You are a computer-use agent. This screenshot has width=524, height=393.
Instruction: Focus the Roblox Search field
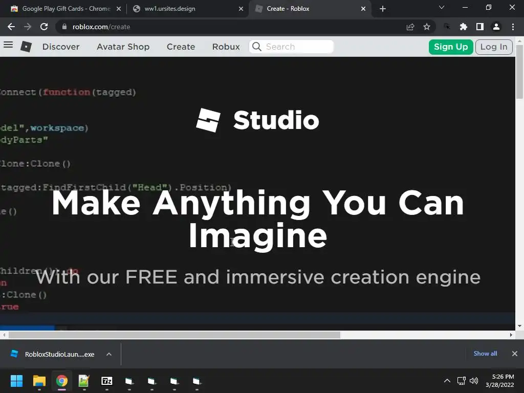[291, 47]
